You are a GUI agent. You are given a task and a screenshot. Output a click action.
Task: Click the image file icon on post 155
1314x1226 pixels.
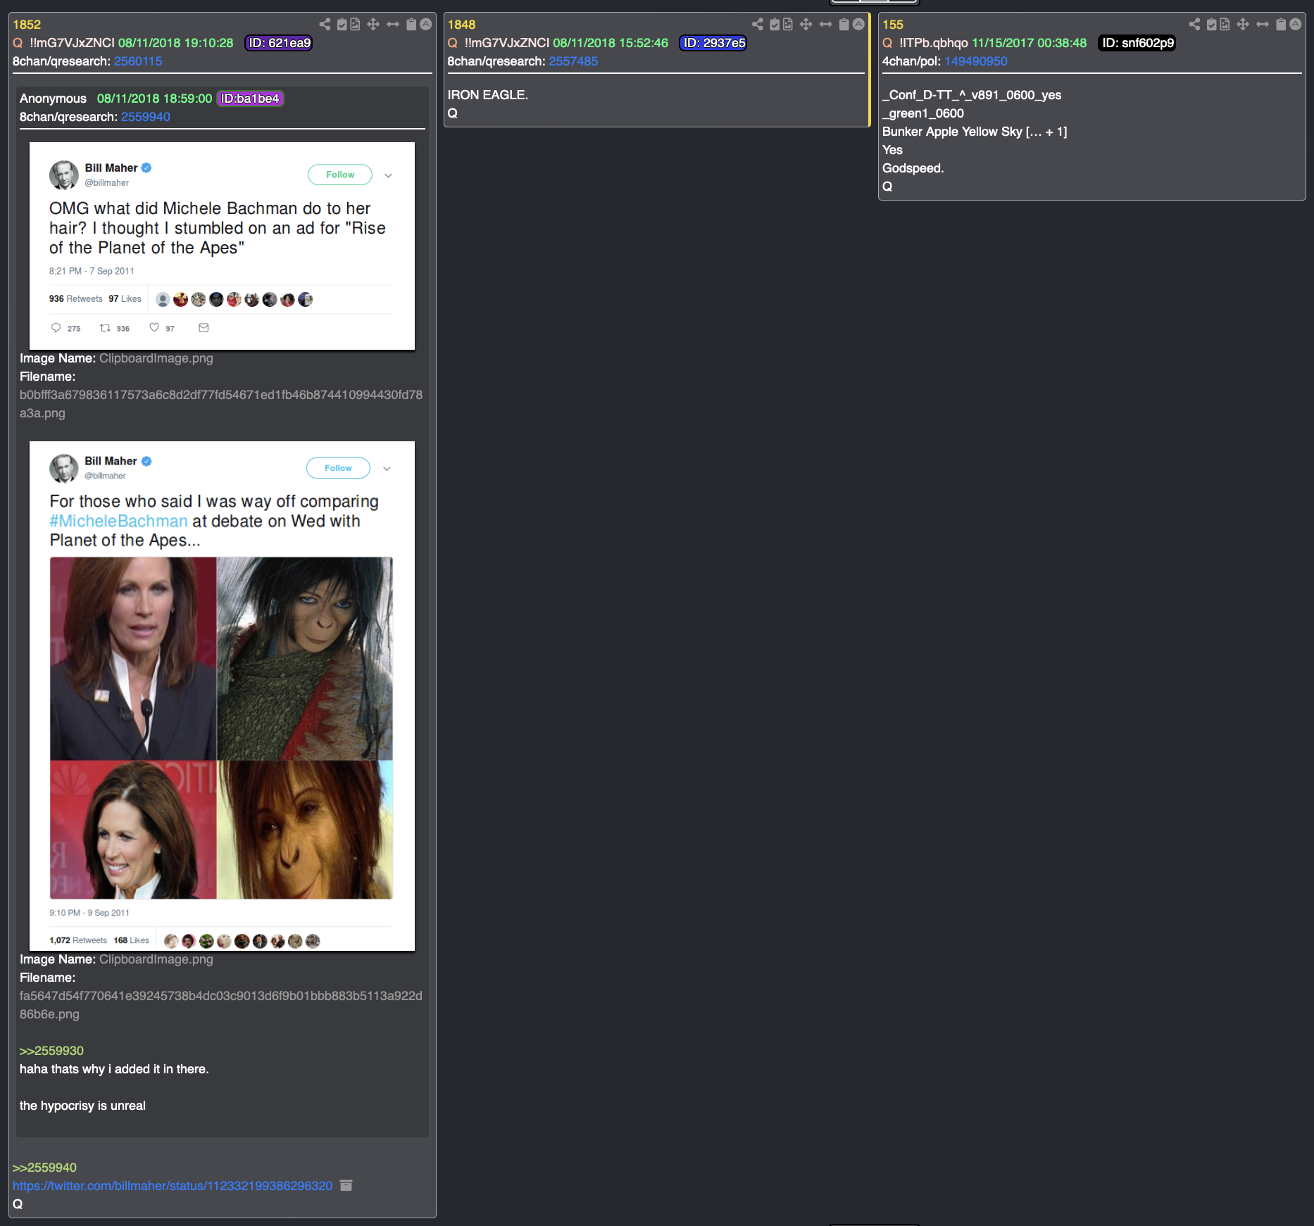click(x=1225, y=25)
